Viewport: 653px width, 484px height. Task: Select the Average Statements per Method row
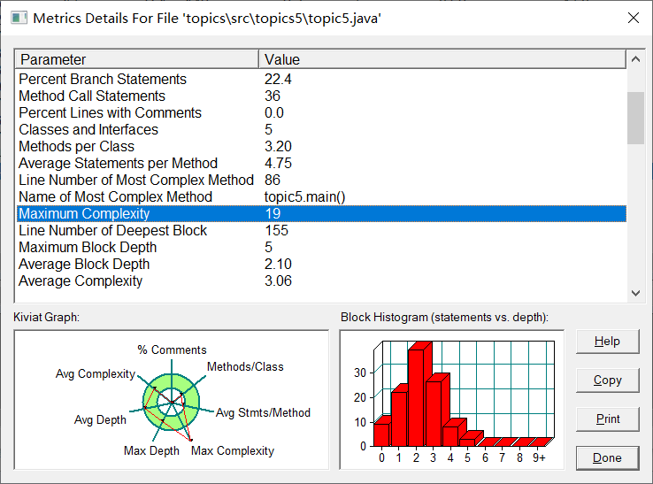click(320, 164)
